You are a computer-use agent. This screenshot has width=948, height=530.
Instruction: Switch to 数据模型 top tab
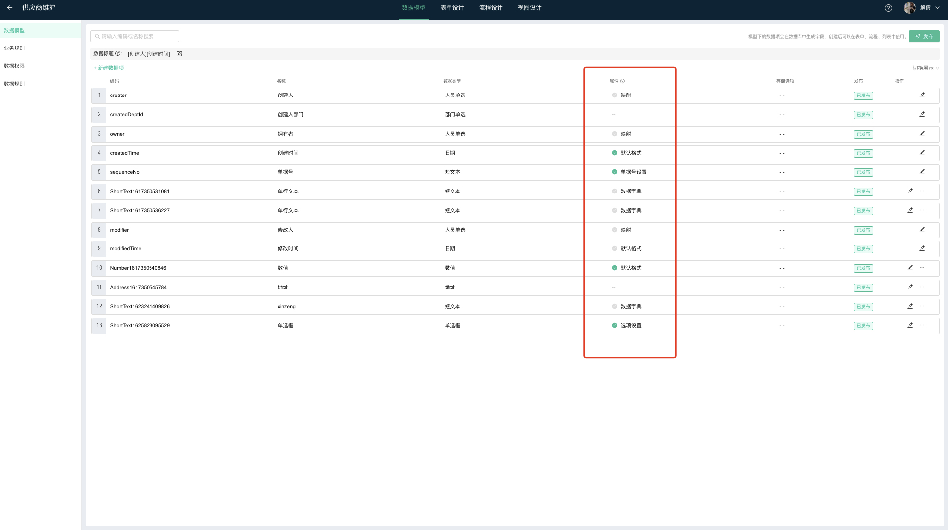point(414,8)
